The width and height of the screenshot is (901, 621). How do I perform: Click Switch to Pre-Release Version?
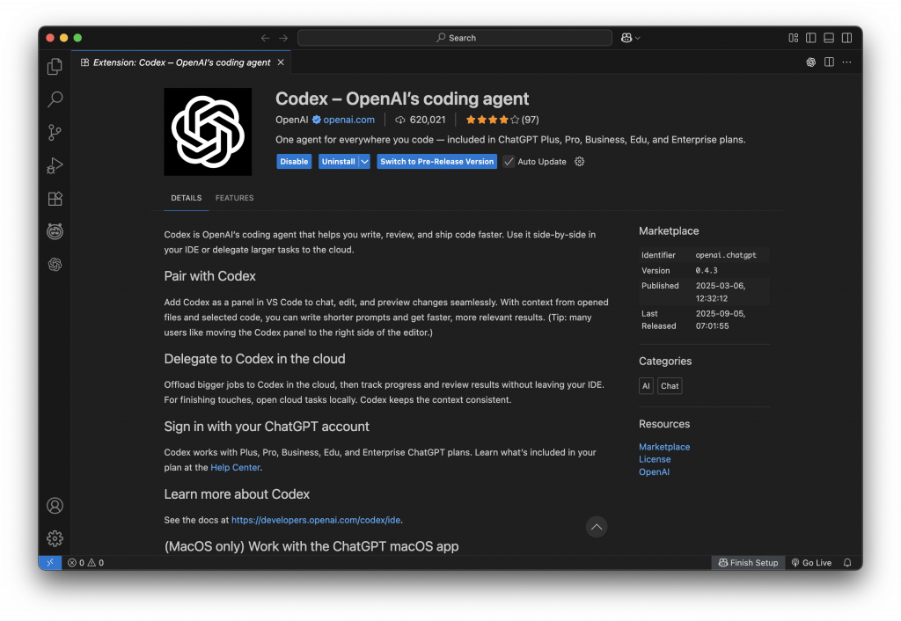click(436, 162)
